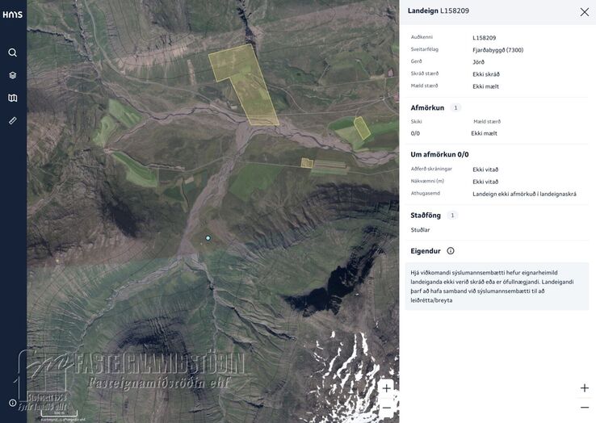Close the Landeign L158209 panel
The width and height of the screenshot is (596, 423).
(585, 12)
